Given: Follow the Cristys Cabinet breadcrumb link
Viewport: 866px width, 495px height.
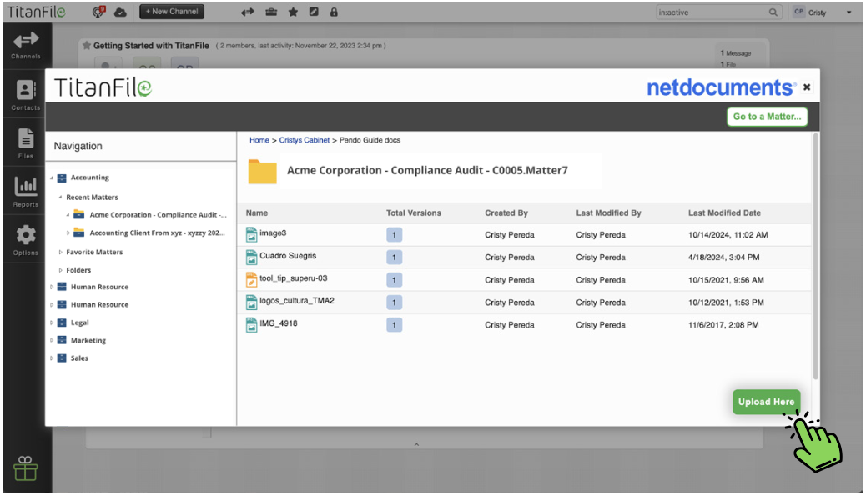Looking at the screenshot, I should pyautogui.click(x=305, y=140).
